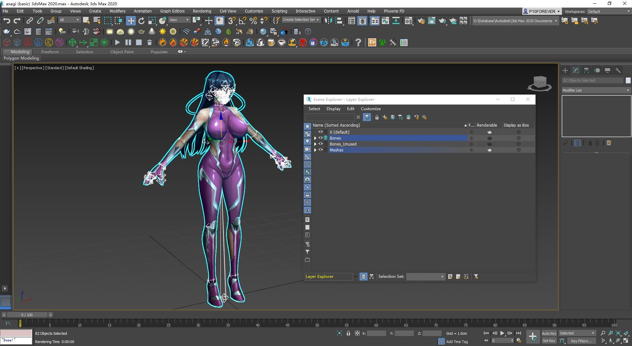Toggle visibility eye of Bones_Unused layer
Screen dimensions: 632x346
[x=320, y=144]
